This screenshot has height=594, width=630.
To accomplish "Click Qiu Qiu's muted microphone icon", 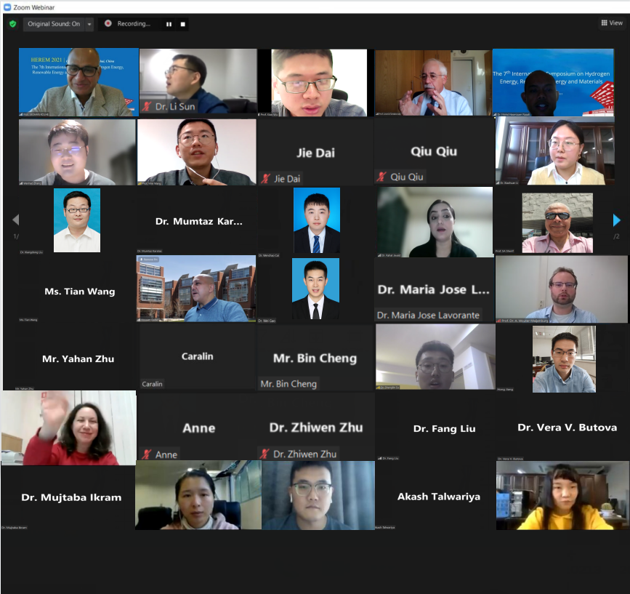I will tap(381, 177).
